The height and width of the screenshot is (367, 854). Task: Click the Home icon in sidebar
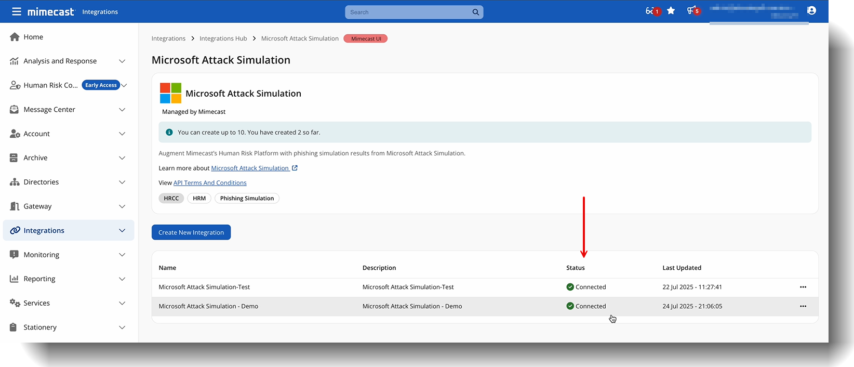[x=15, y=37]
